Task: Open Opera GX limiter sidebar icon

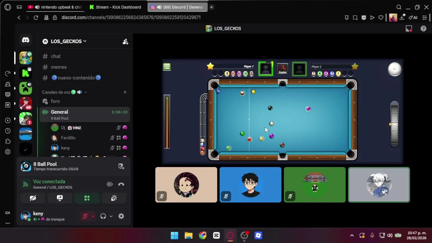Action: tap(8, 73)
